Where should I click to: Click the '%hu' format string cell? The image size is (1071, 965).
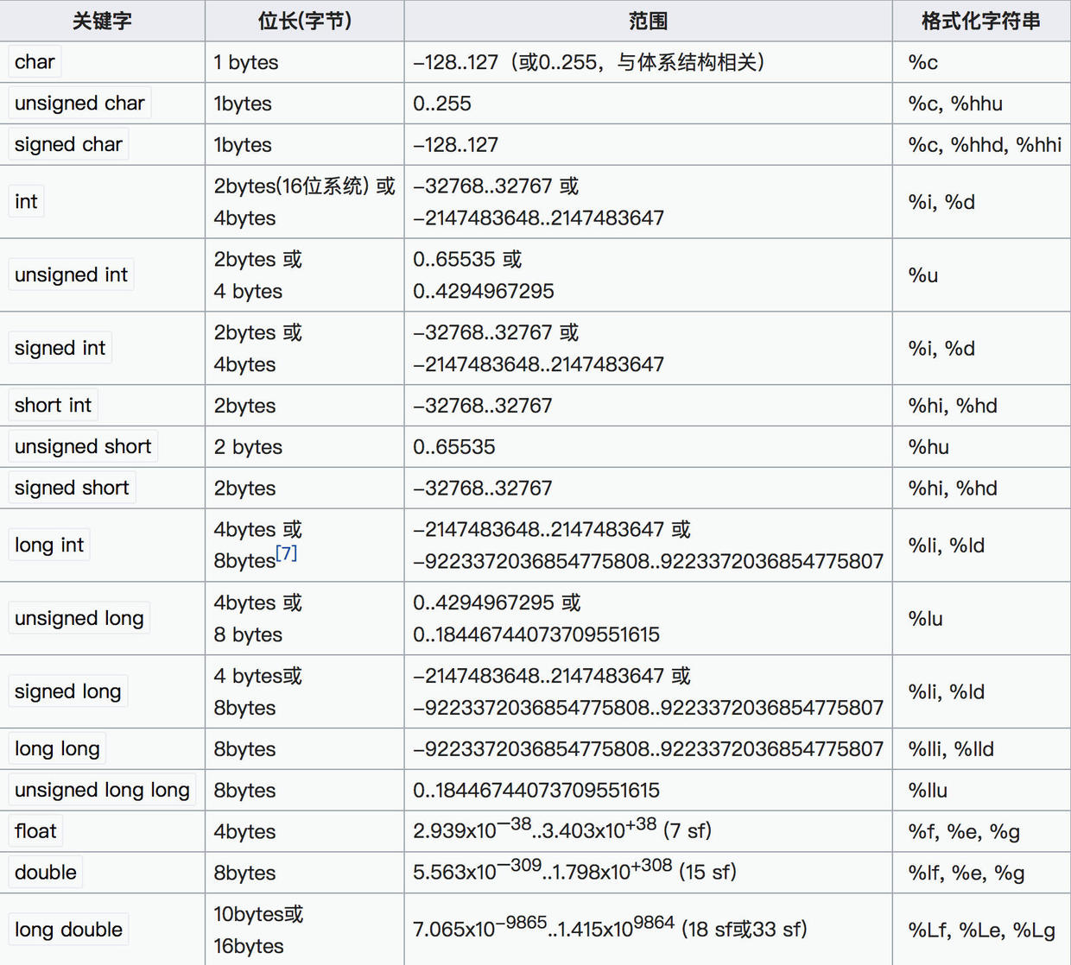tap(928, 447)
